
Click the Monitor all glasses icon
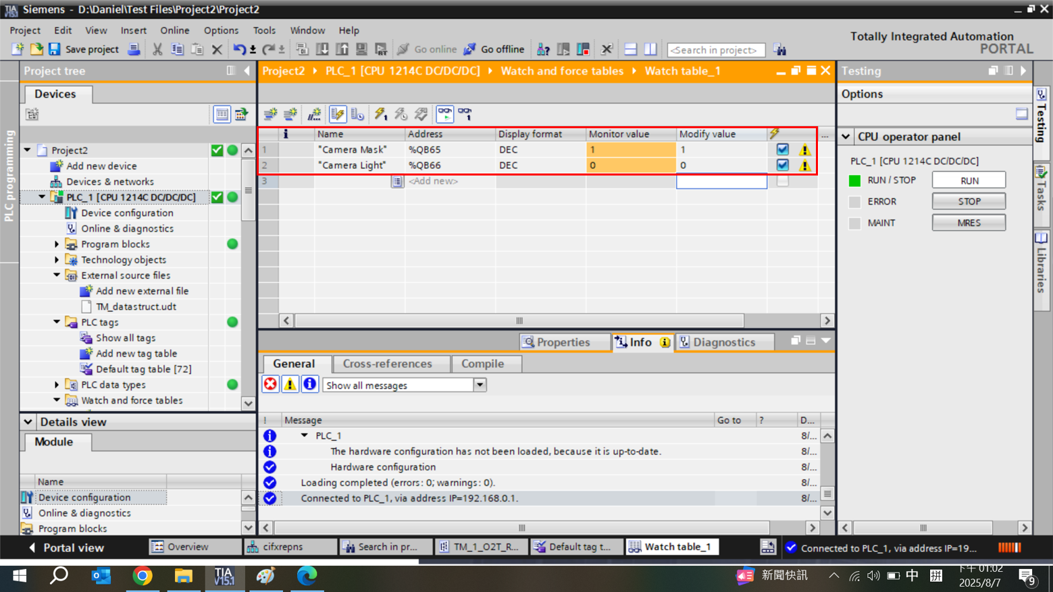tap(445, 114)
